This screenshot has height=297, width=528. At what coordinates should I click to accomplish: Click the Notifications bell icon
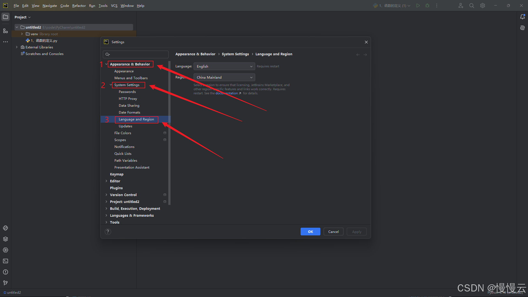pyautogui.click(x=522, y=17)
